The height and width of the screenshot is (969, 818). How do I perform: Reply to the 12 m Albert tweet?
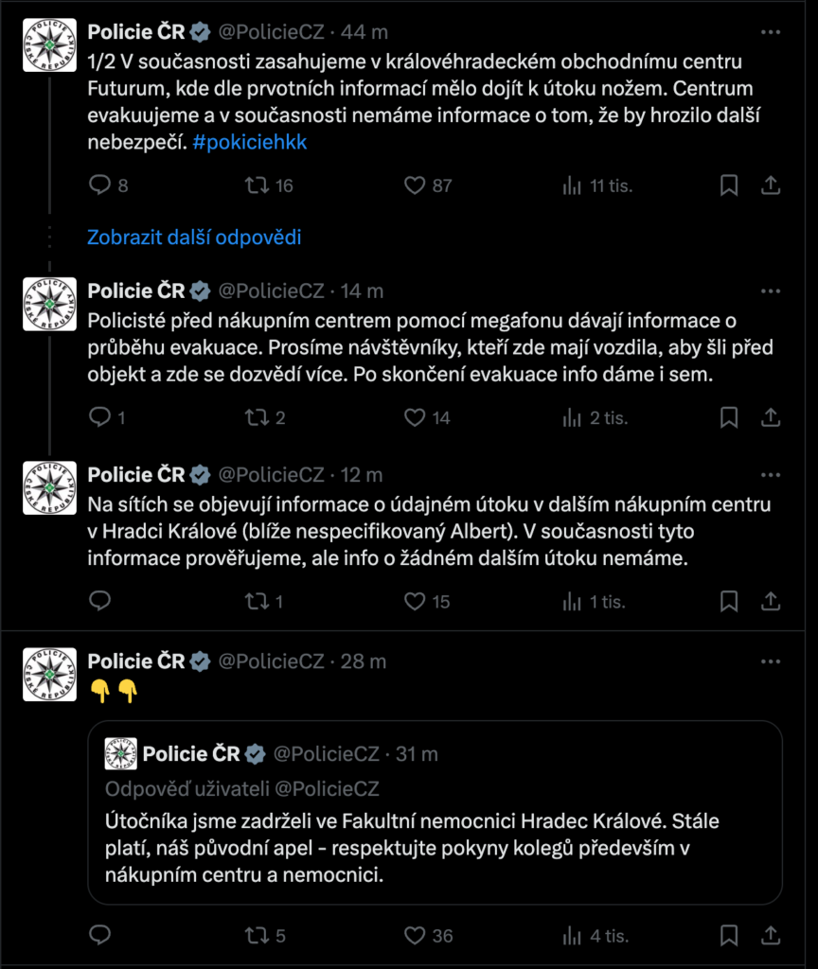point(100,601)
